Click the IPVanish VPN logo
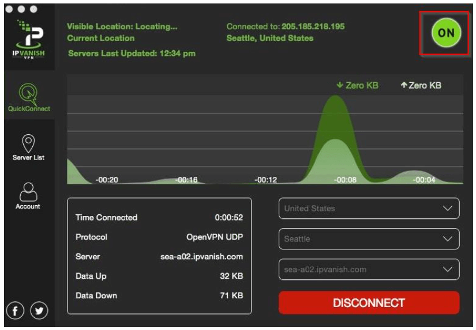Viewport: 476px width, 330px height. tap(28, 39)
